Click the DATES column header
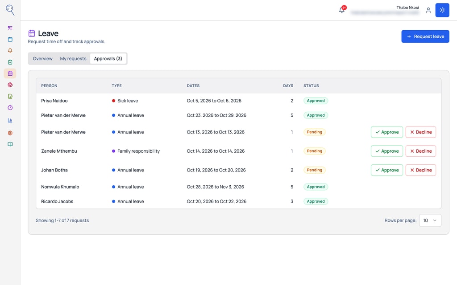Viewport: 457px width, 285px height. coord(193,86)
